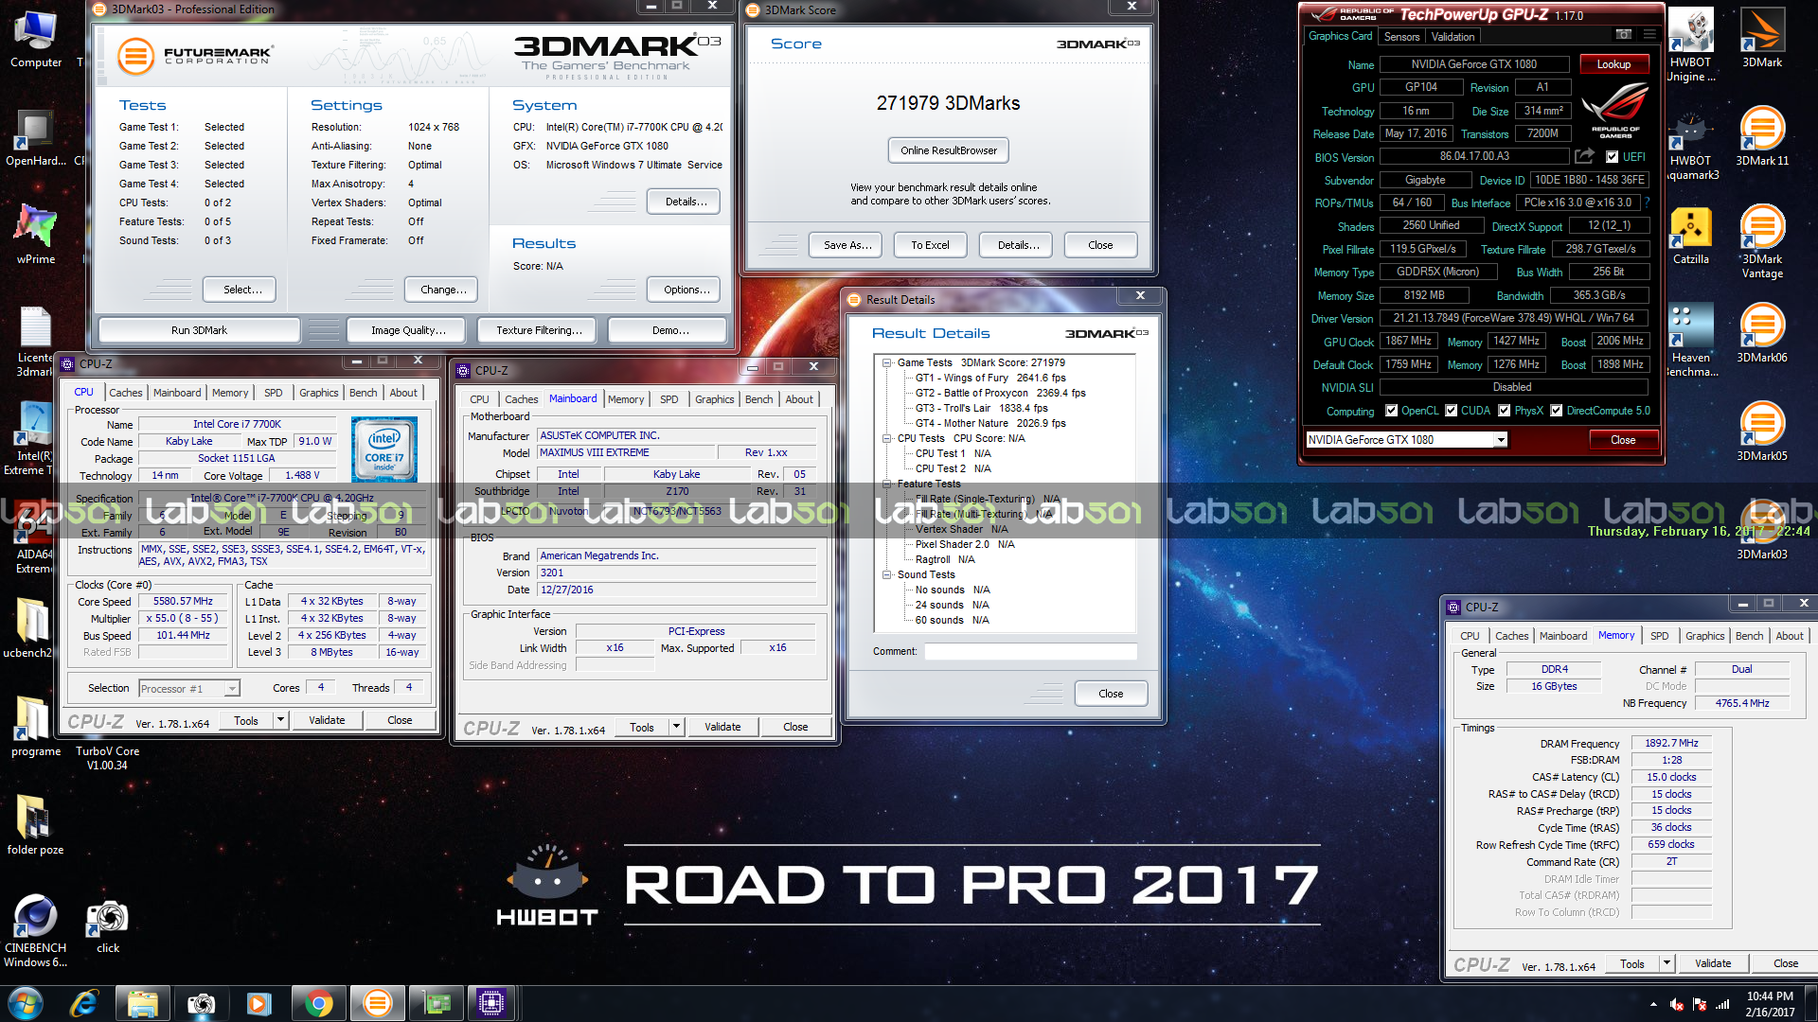Click the Windows Start orb
Screen dimensions: 1818x1022
(x=25, y=1003)
